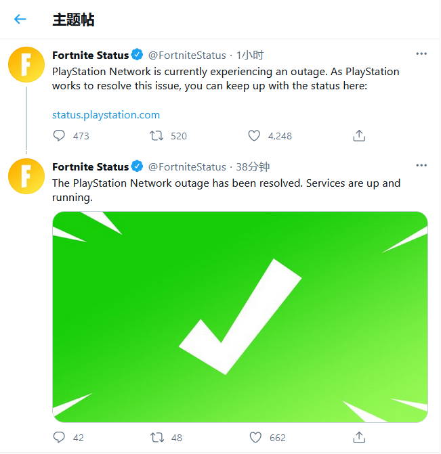Open more options on second tweet
Screen dimensions: 441x454
pyautogui.click(x=421, y=166)
